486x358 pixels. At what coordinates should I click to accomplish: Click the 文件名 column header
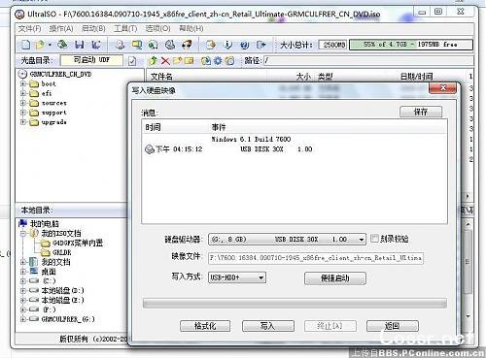pos(161,77)
